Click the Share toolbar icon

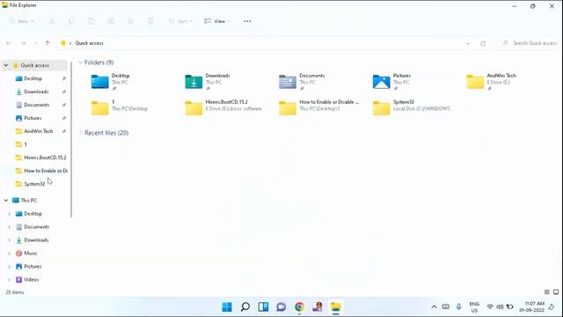131,21
